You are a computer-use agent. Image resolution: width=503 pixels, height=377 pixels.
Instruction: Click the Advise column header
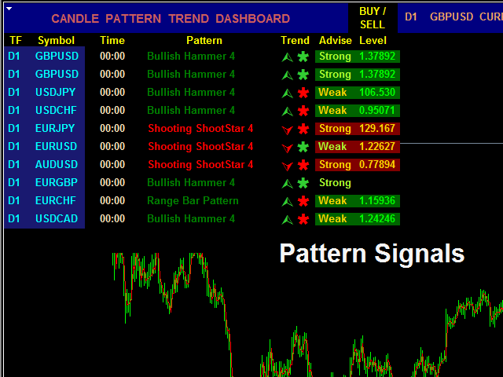click(336, 40)
